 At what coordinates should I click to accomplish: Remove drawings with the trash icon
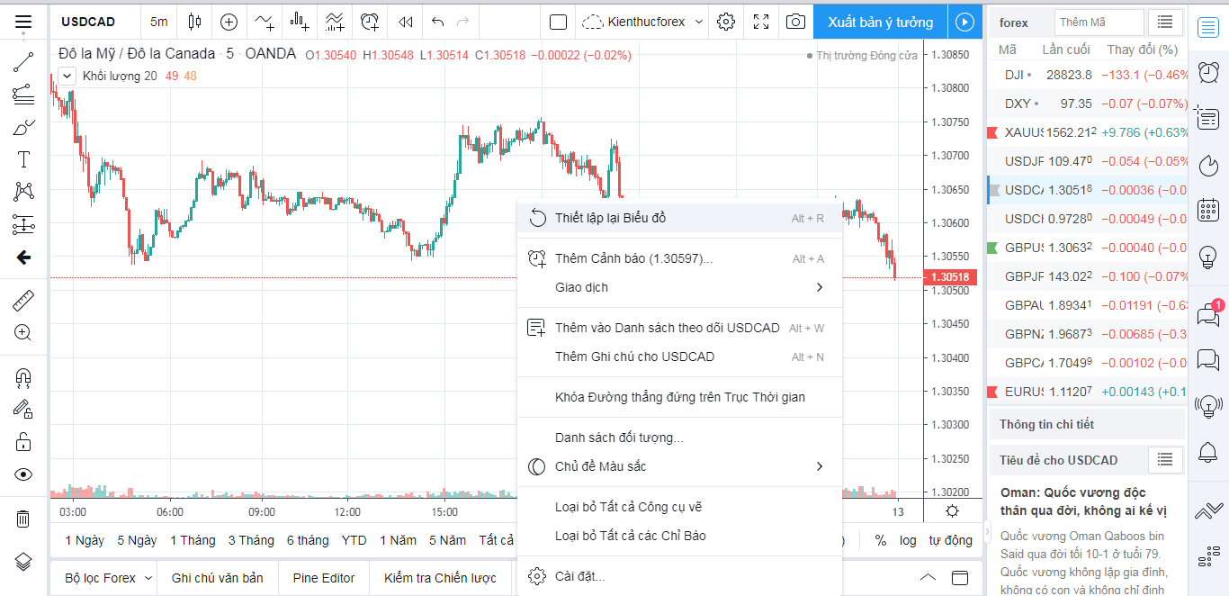click(x=23, y=518)
